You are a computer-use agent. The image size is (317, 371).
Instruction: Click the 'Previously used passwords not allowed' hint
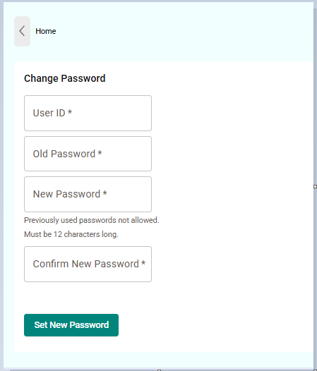[92, 220]
